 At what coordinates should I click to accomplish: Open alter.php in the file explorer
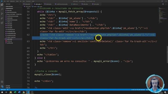coord(9,10)
